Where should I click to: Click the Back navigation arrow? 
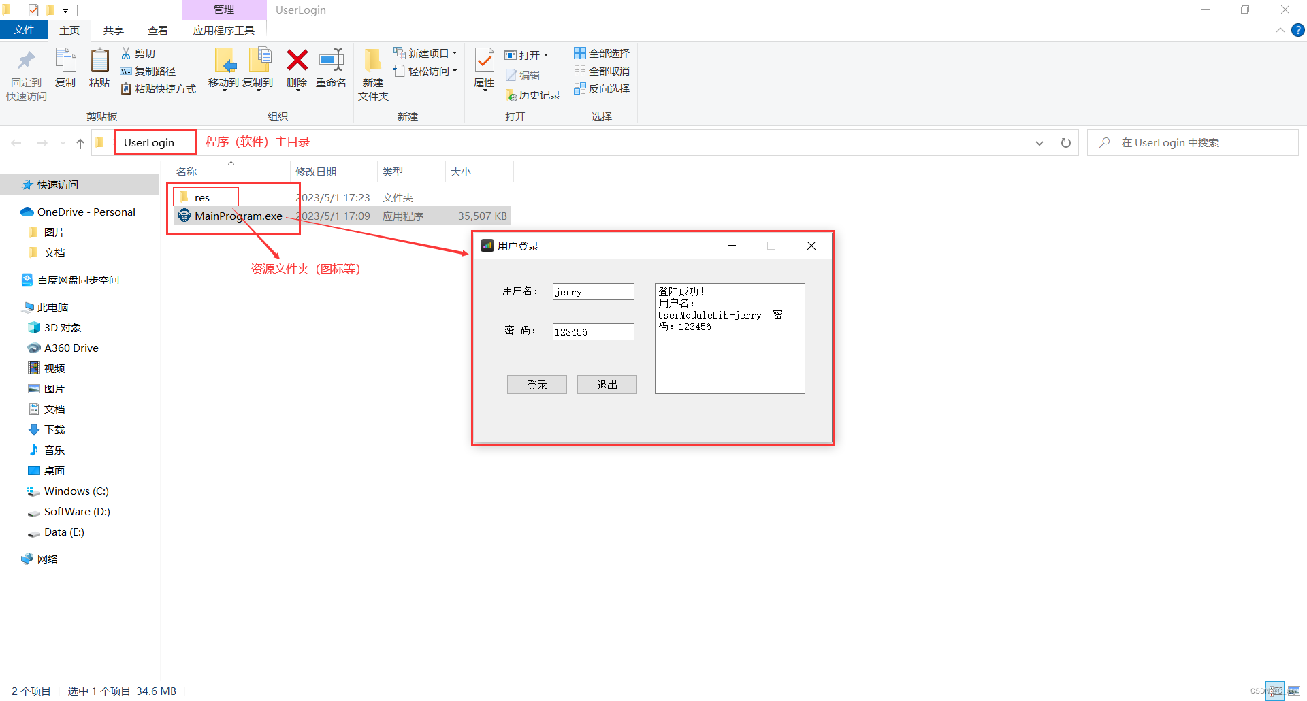[16, 143]
